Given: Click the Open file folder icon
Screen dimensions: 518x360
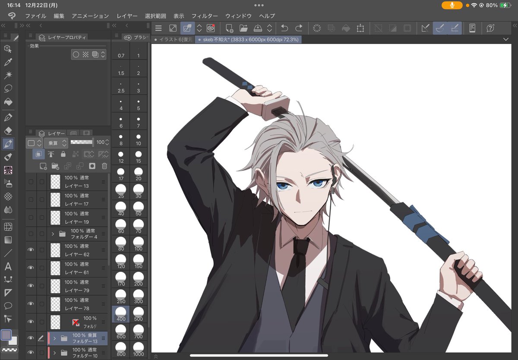Looking at the screenshot, I should click(243, 28).
